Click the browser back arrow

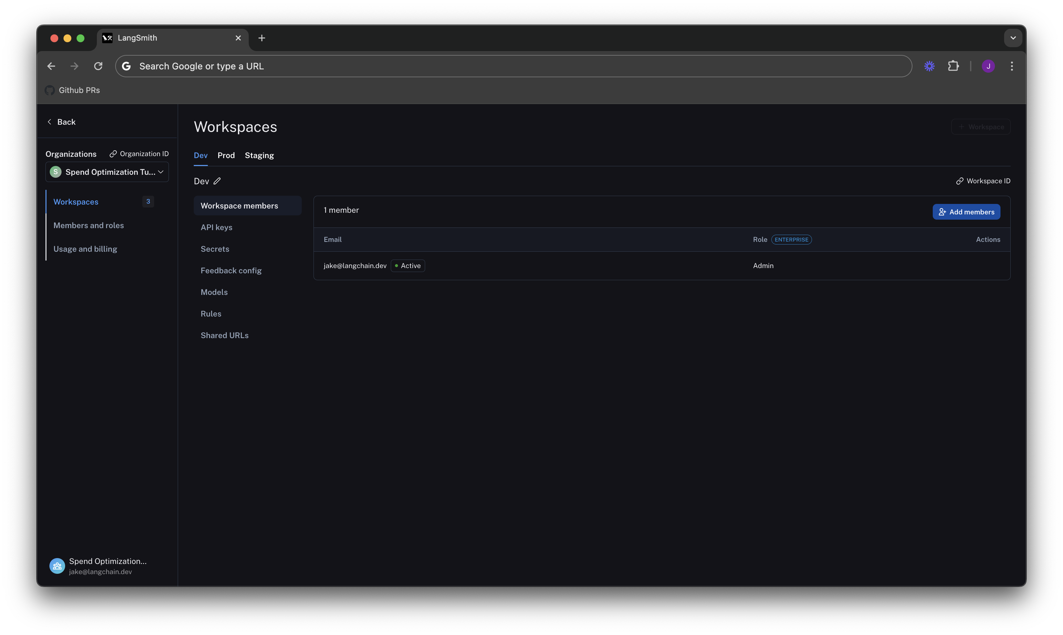[51, 66]
